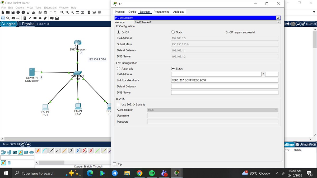This screenshot has width=317, height=178.
Task: Select the Draw Rectangle tool
Action: pos(35,18)
